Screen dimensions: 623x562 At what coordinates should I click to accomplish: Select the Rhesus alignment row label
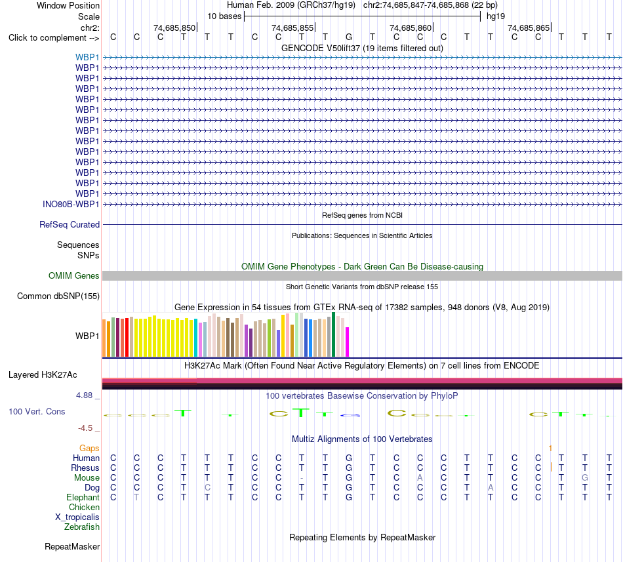click(x=85, y=468)
